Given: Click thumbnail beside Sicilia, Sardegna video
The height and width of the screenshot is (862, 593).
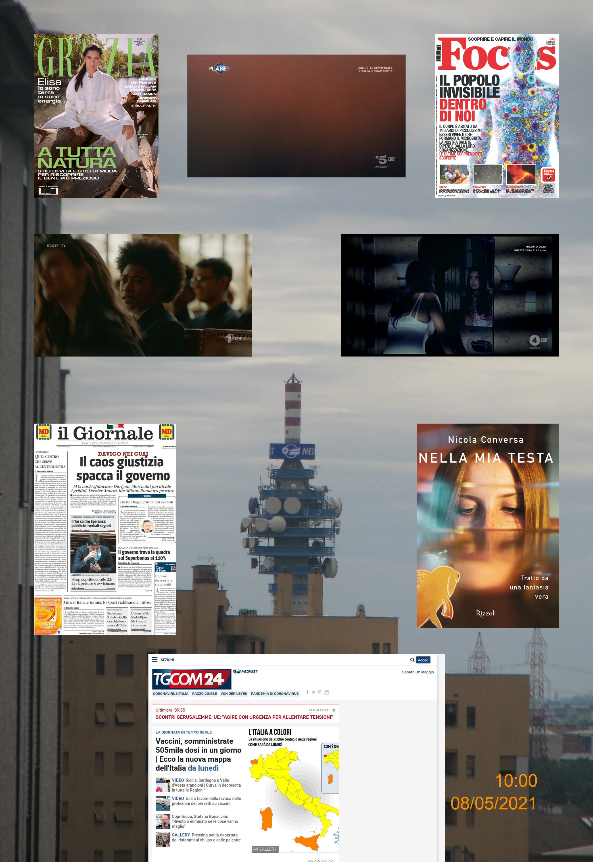Looking at the screenshot, I should (x=163, y=785).
